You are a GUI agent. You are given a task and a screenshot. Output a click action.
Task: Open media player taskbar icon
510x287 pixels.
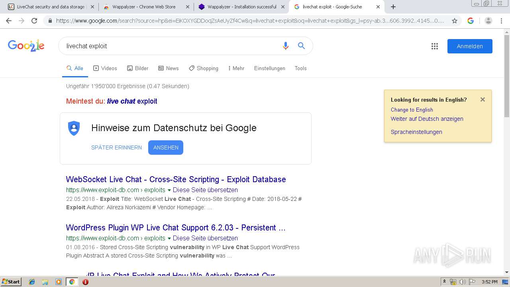click(x=59, y=282)
